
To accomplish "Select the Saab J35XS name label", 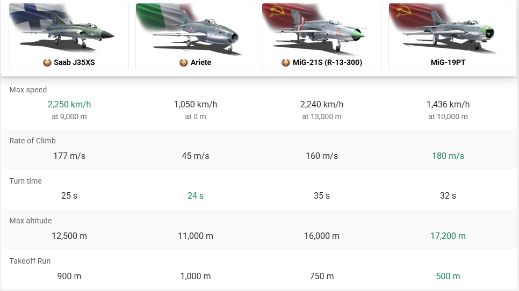I will (75, 62).
